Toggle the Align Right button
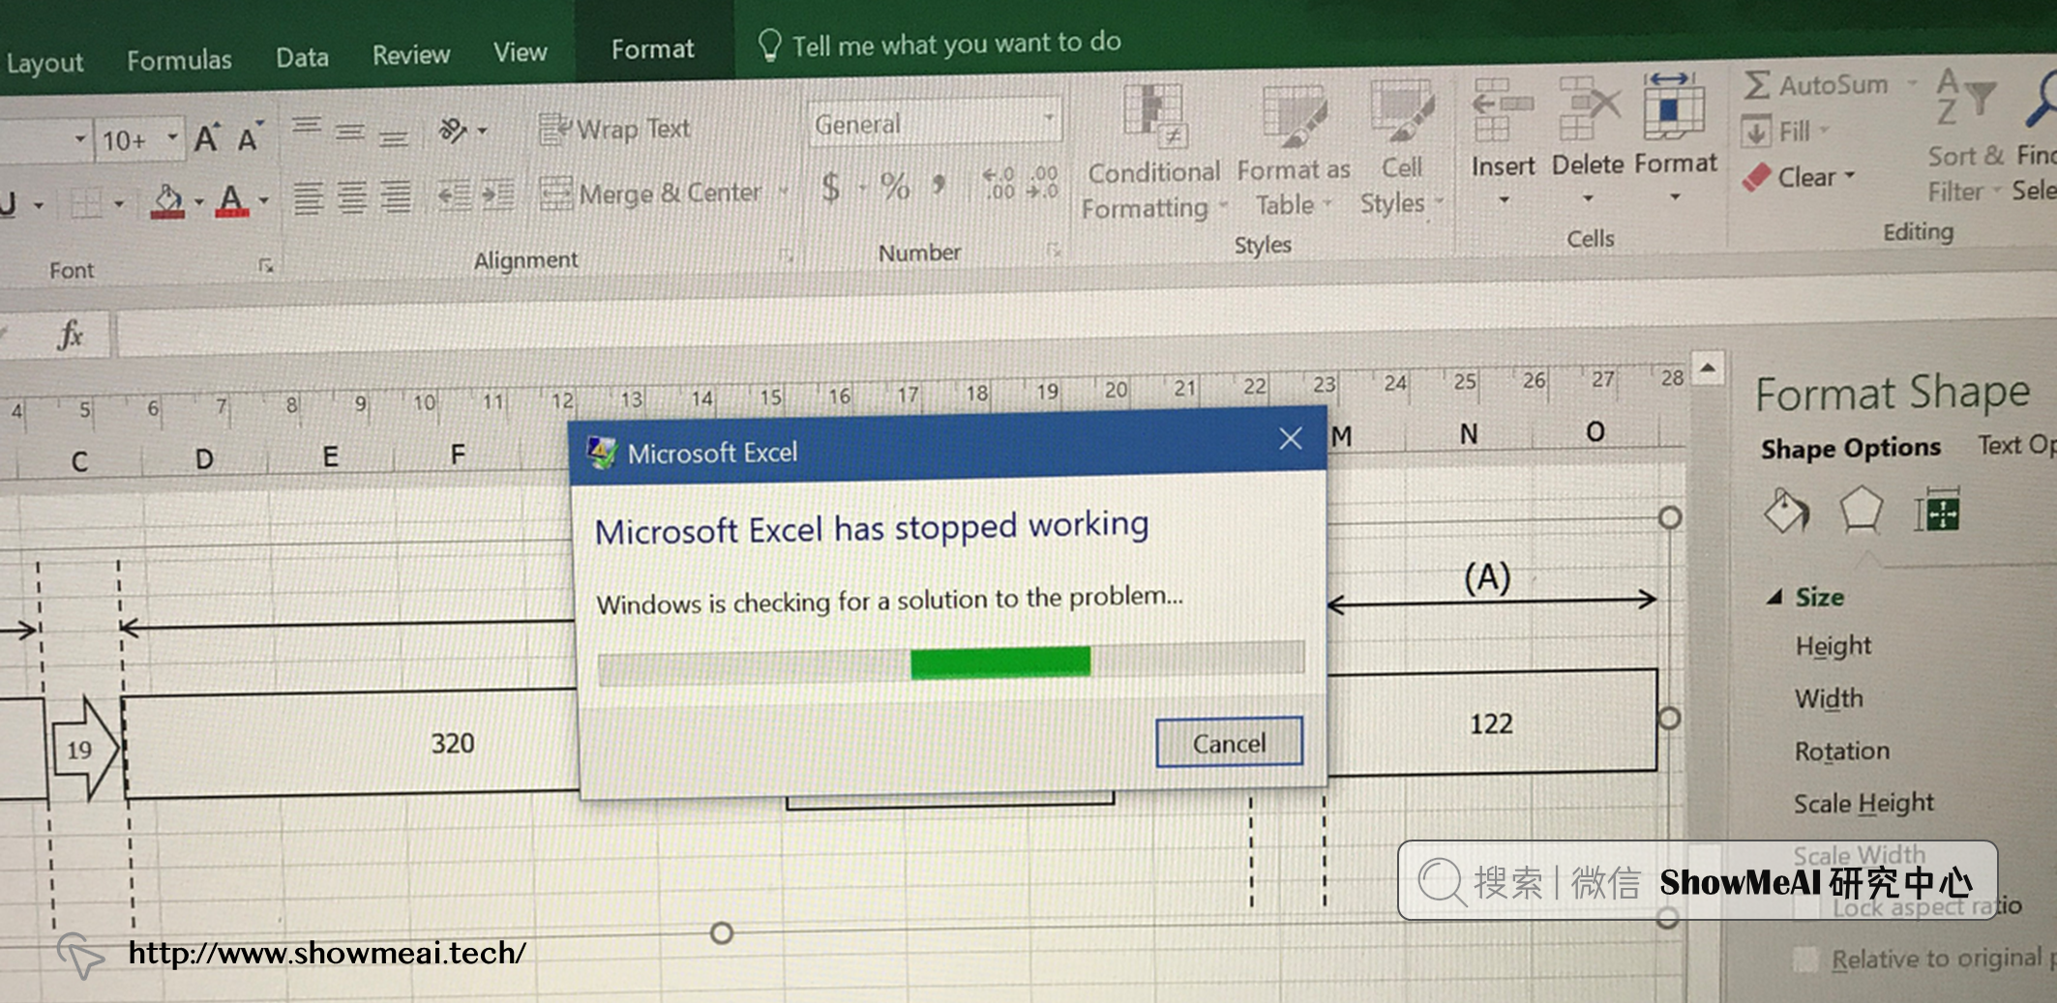Screen dimensions: 2057x1003 395,196
